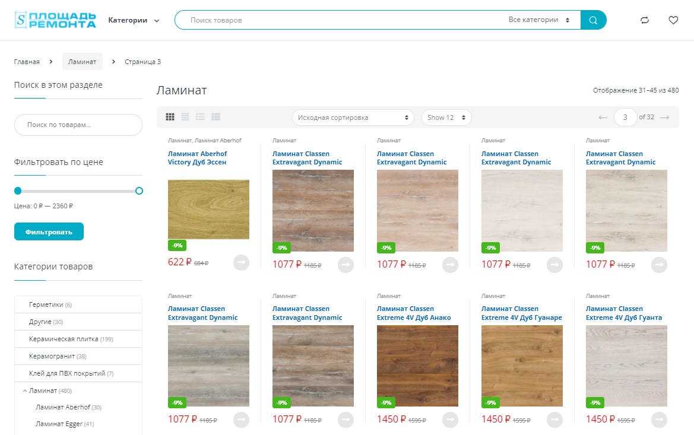Open the Show 12 dropdown

446,118
